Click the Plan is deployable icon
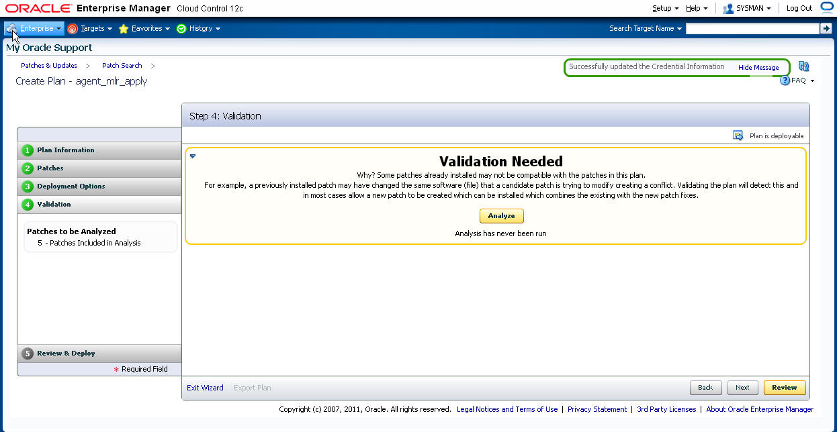 [x=738, y=136]
